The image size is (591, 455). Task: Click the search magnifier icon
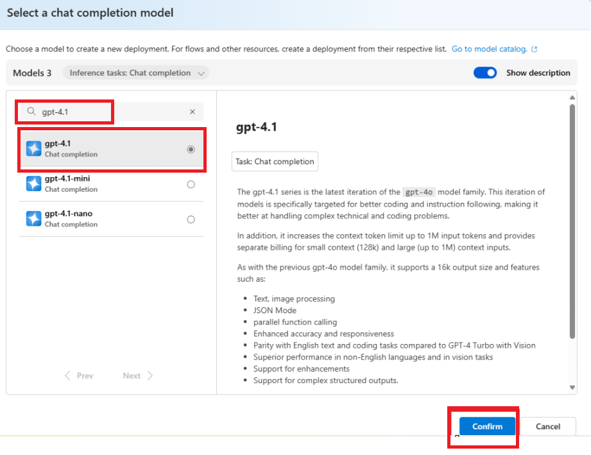click(x=30, y=111)
